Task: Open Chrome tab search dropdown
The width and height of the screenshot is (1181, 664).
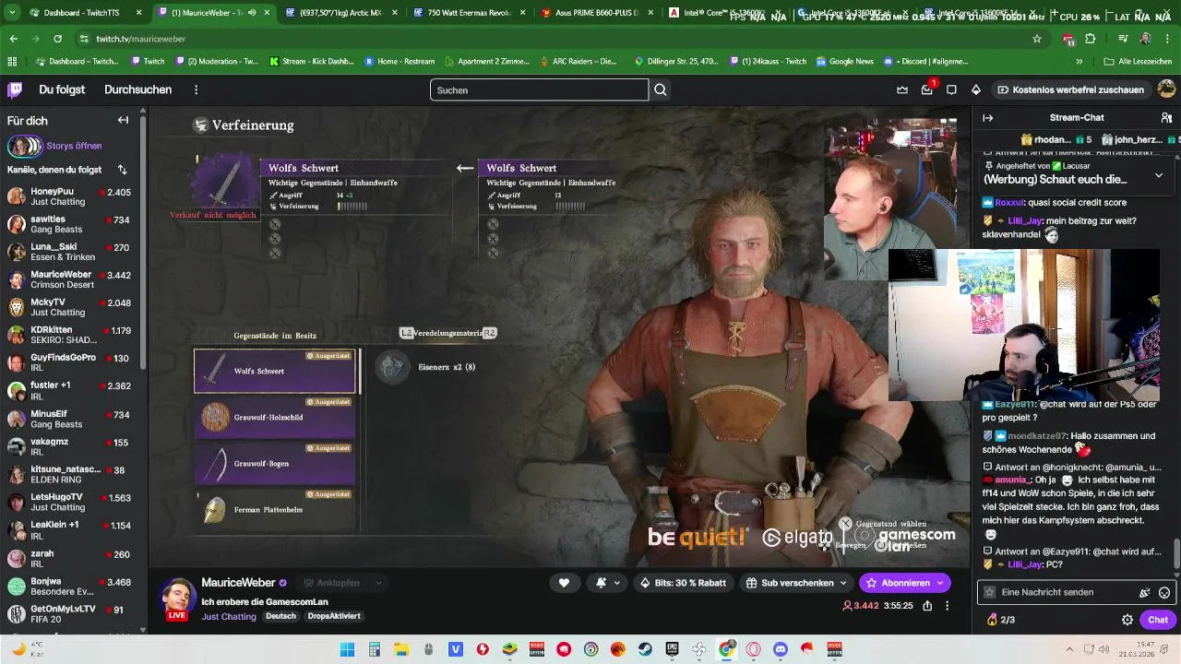Action: 12,13
